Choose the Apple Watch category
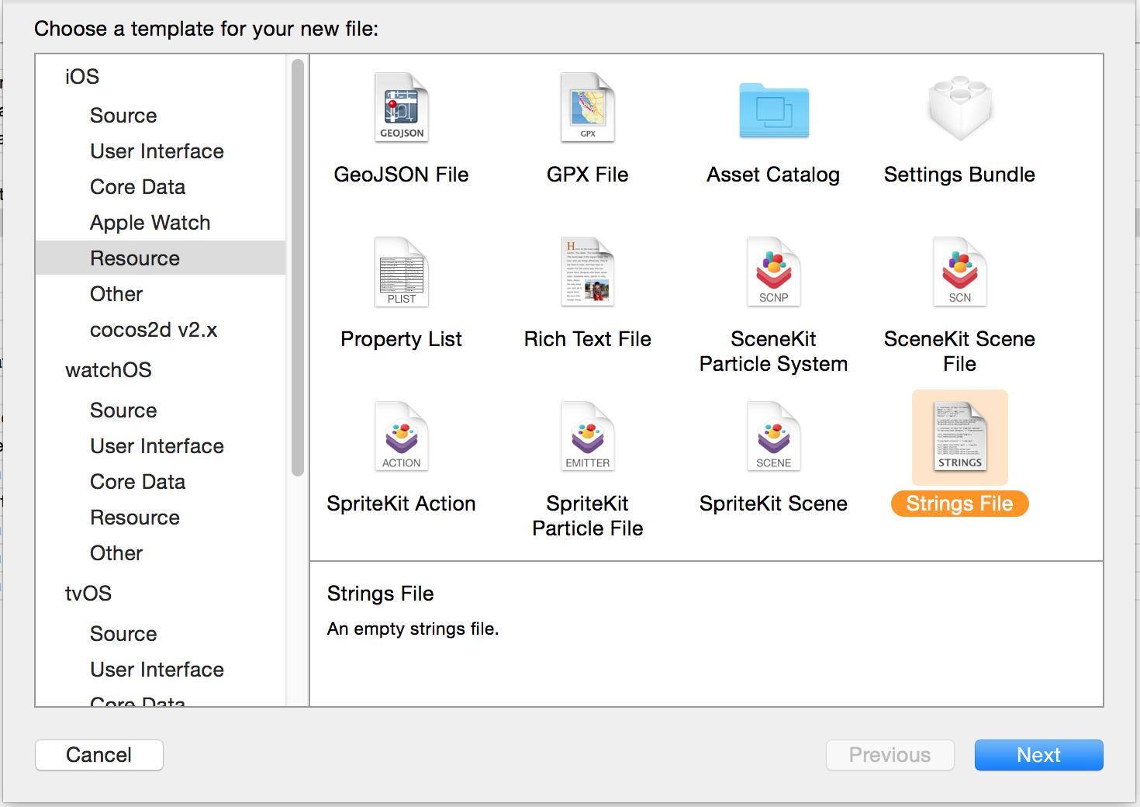The image size is (1140, 807). [x=150, y=223]
